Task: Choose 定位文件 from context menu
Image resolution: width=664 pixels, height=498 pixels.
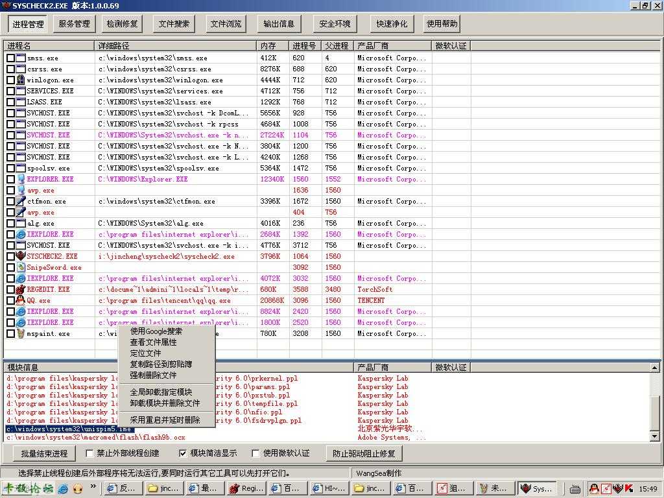Action: pos(167,353)
